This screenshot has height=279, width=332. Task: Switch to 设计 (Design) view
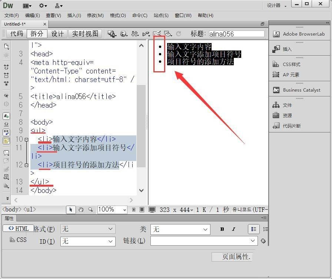[x=57, y=34]
